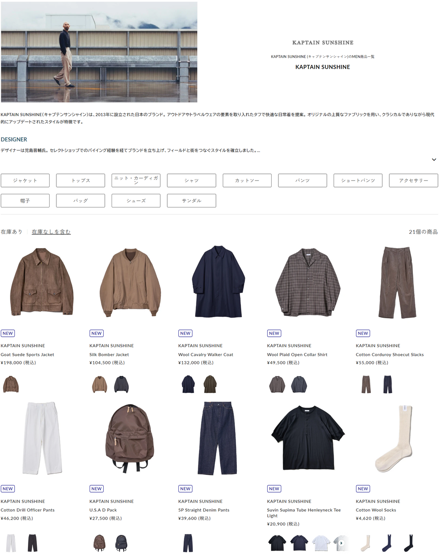Click the KAPTAIN SUNSHINE serif logo
This screenshot has height=557, width=440.
pyautogui.click(x=323, y=42)
